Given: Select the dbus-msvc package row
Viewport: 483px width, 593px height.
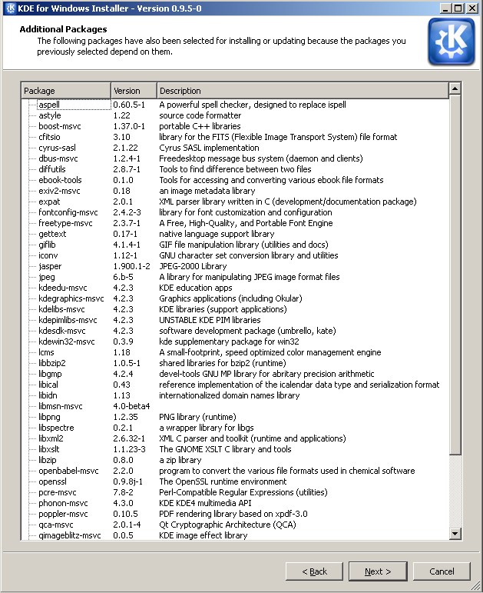Looking at the screenshot, I should pos(58,158).
